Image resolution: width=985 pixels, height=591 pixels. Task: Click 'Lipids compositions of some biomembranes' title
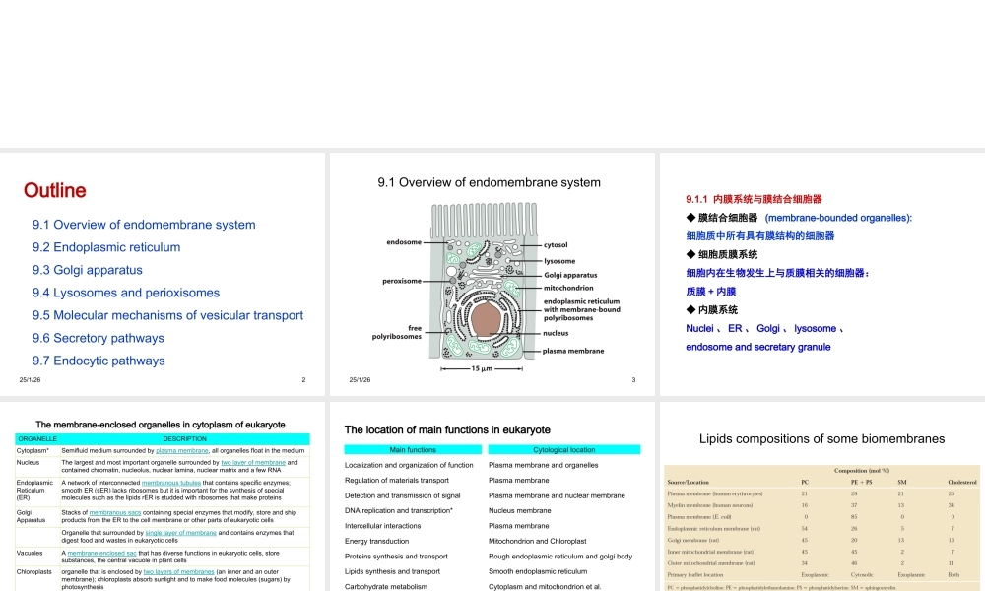tap(821, 439)
